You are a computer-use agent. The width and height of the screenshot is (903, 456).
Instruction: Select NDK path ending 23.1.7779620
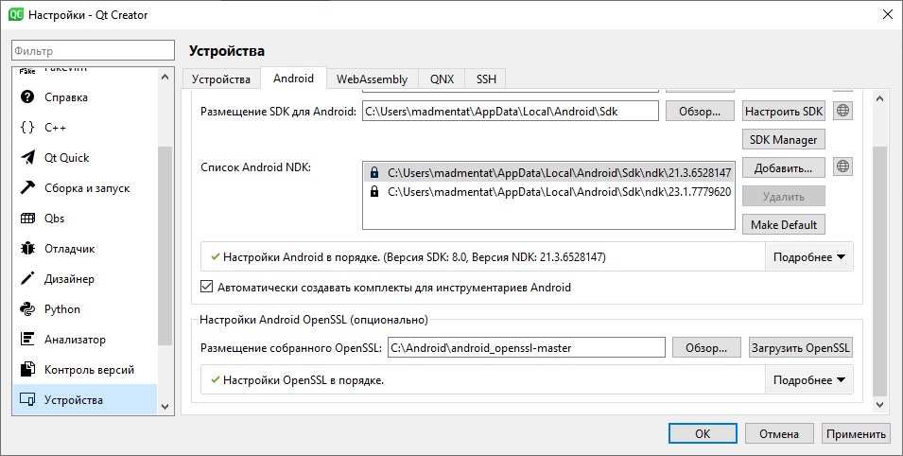pyautogui.click(x=548, y=191)
